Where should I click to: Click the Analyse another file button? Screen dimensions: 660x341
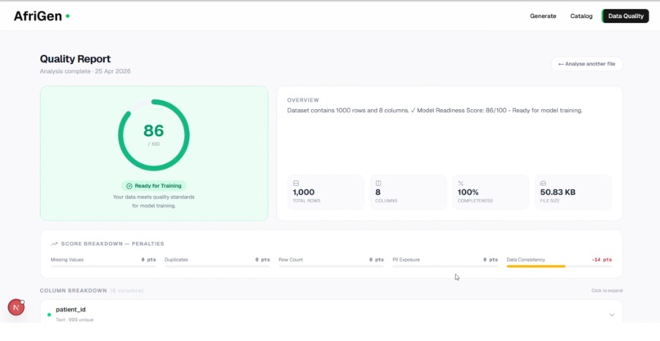click(587, 64)
